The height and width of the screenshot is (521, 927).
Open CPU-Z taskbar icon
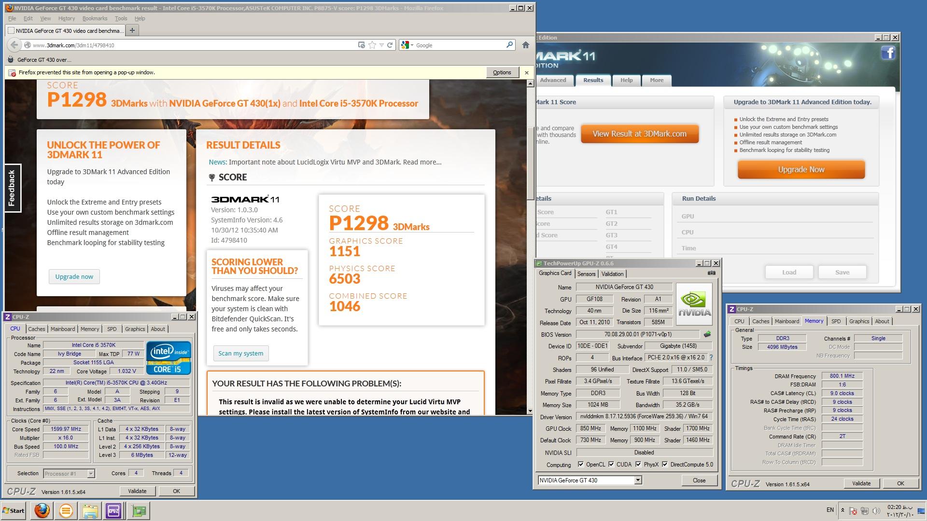point(113,510)
